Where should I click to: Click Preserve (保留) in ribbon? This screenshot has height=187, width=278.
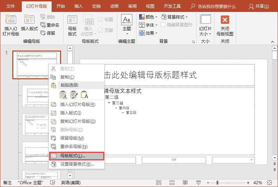(x=48, y=33)
